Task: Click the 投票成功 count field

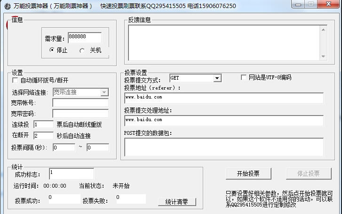Action: 64,199
